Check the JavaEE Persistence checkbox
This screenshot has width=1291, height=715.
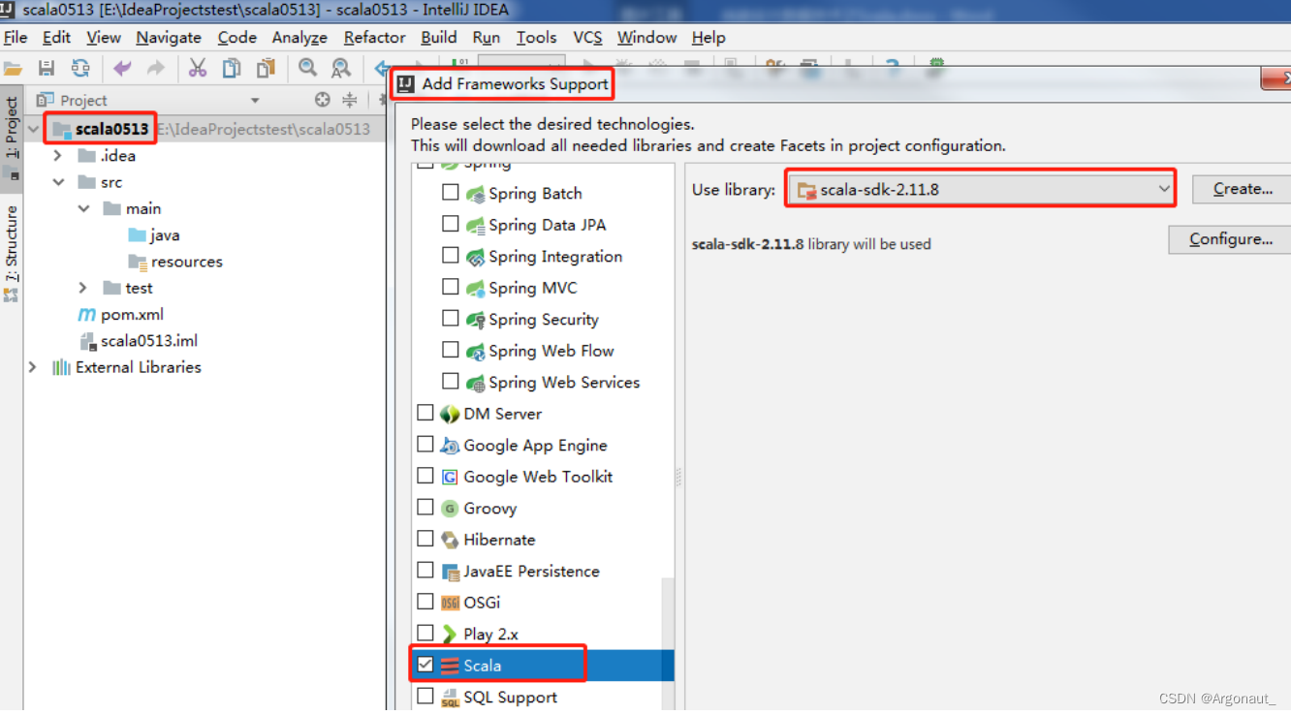point(425,570)
